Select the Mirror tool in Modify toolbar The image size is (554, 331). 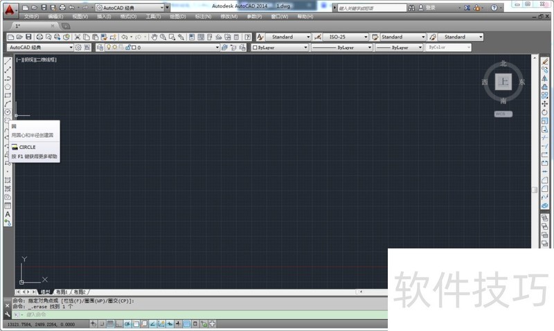pyautogui.click(x=544, y=78)
